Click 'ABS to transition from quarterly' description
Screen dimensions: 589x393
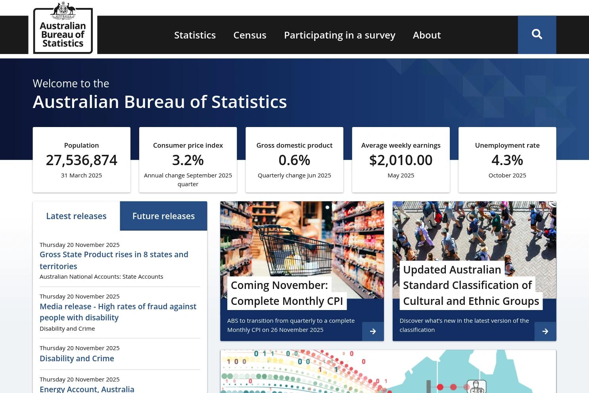(291, 325)
